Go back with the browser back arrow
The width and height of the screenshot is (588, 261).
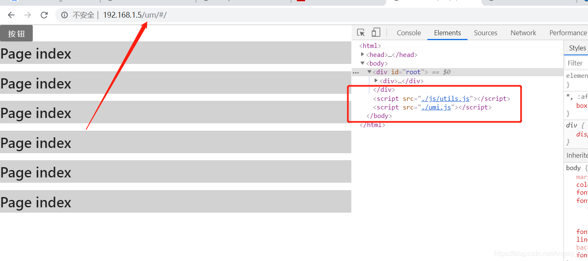(11, 15)
